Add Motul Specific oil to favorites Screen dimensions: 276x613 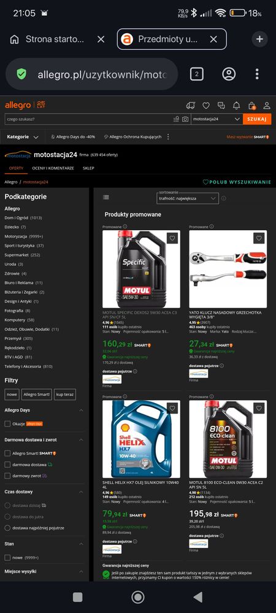pos(172,238)
